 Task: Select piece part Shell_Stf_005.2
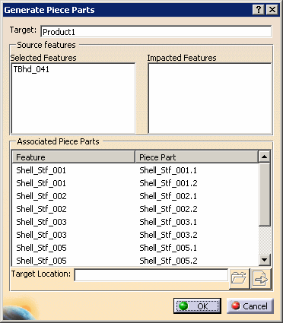[x=168, y=261]
